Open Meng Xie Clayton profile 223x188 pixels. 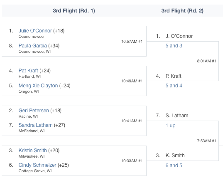(38, 85)
